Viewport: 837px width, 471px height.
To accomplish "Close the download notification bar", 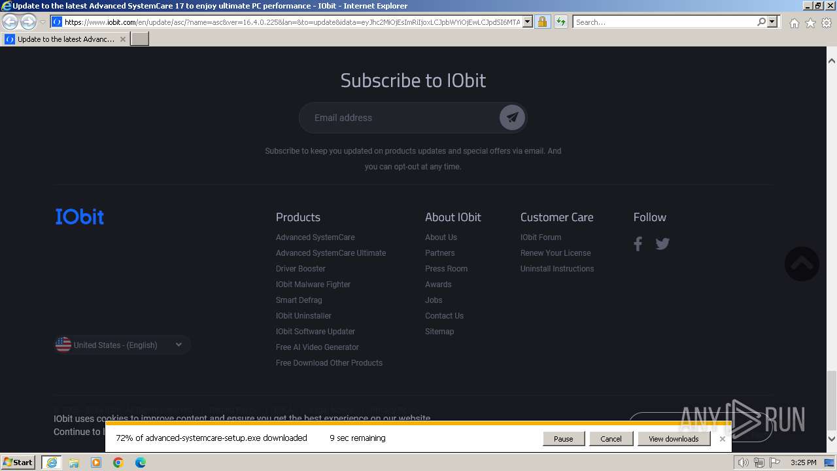I will (x=723, y=439).
